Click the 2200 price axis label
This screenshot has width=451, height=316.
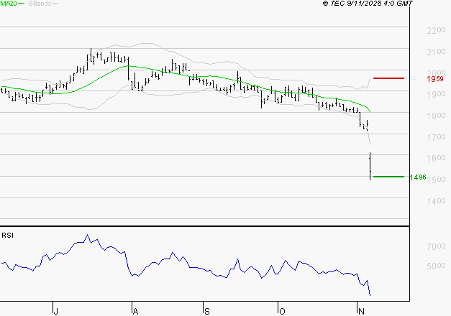click(x=436, y=30)
